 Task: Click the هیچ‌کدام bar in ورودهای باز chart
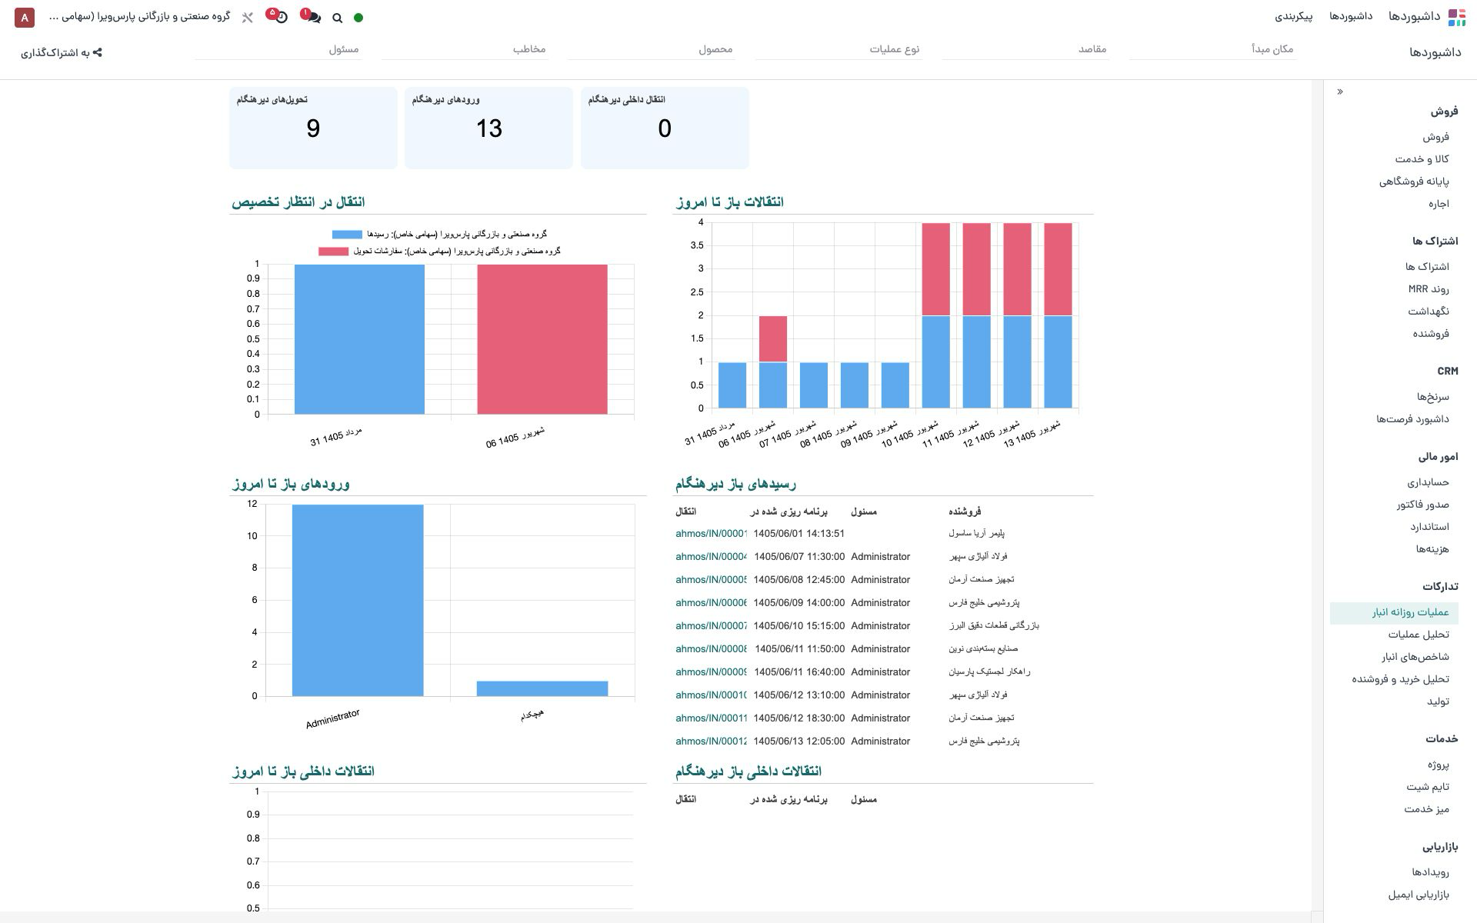(542, 689)
